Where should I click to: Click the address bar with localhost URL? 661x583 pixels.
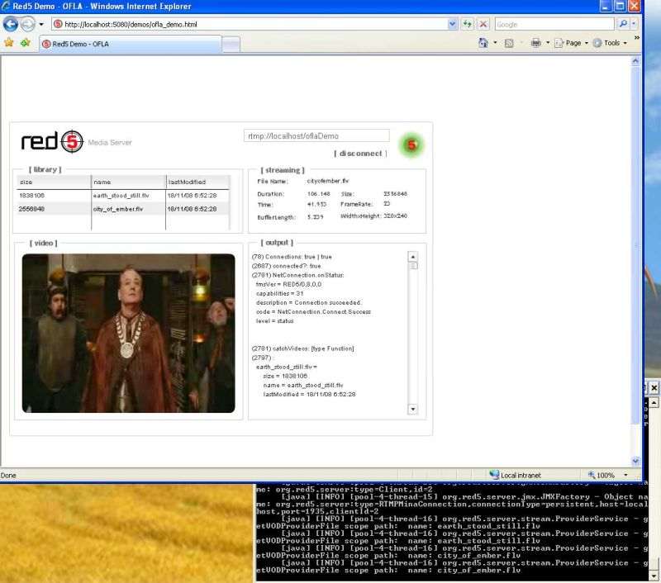(x=250, y=25)
